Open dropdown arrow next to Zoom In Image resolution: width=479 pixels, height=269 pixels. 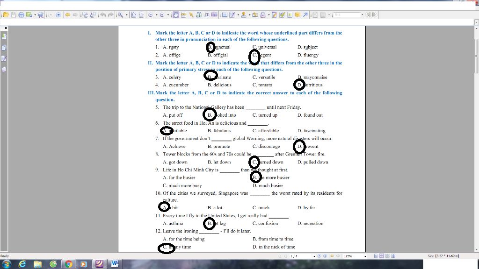point(168,14)
